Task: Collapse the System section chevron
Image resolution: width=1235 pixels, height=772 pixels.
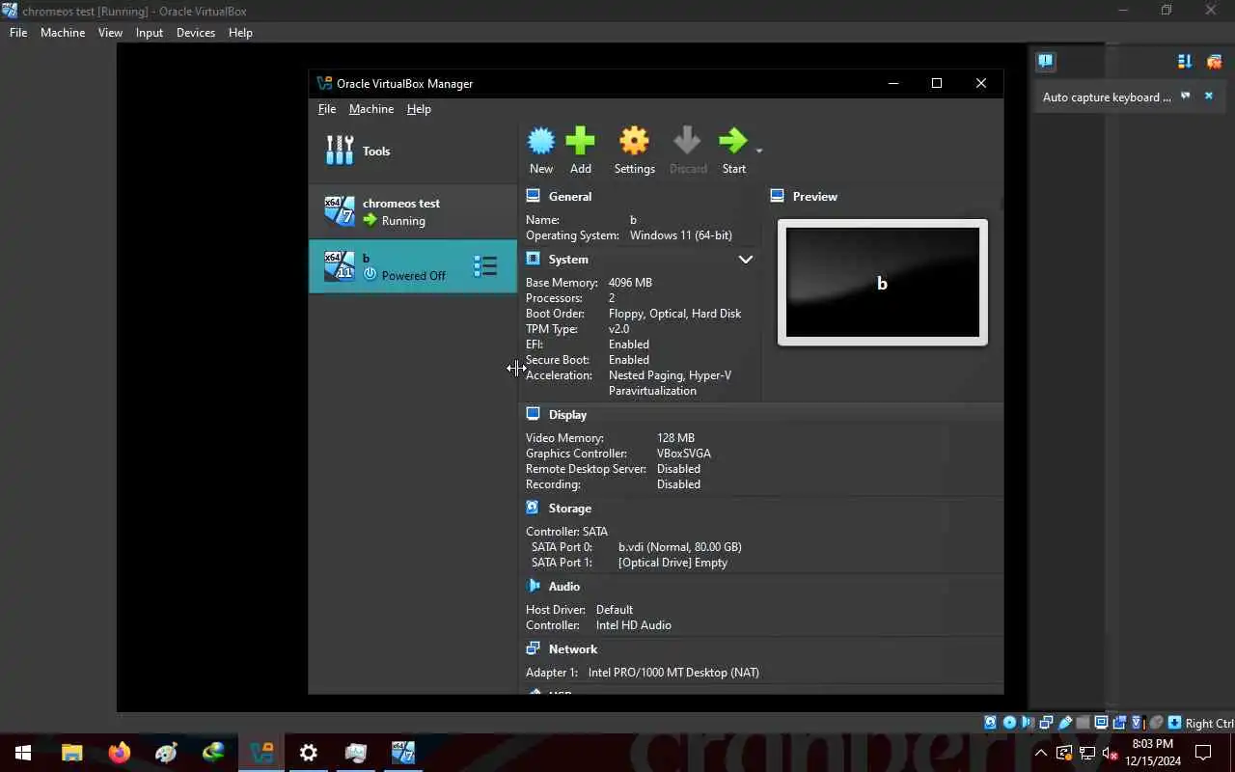Action: coord(746,260)
